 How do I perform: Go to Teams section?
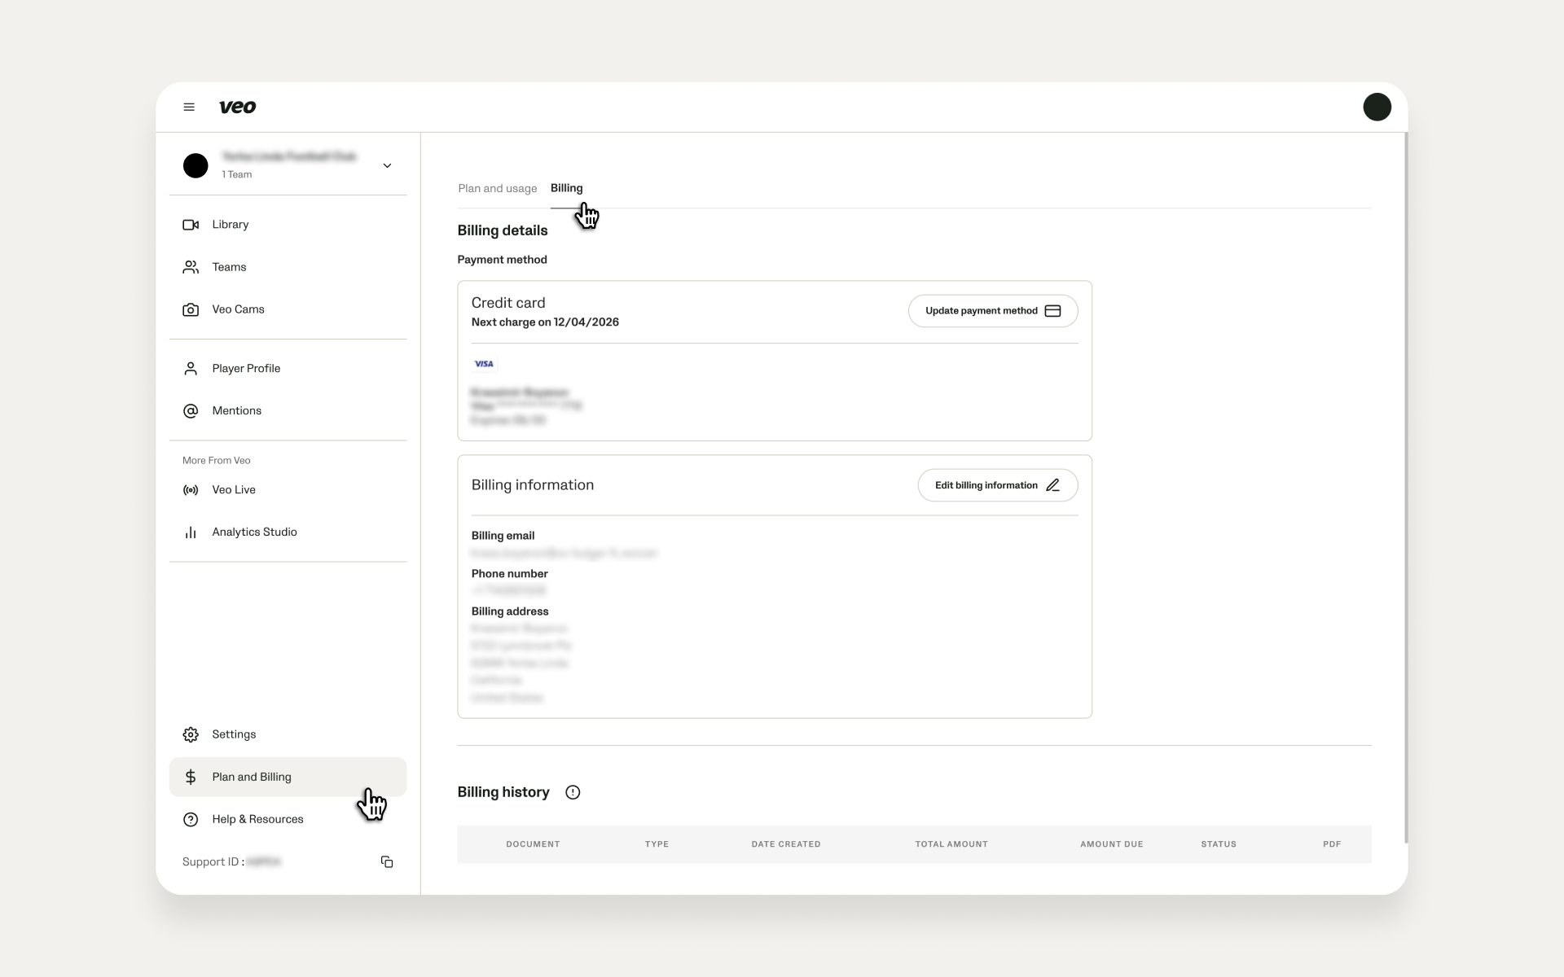[x=229, y=267]
